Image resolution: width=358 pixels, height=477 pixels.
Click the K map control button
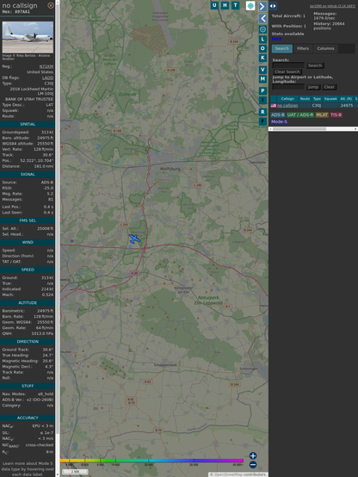262,58
